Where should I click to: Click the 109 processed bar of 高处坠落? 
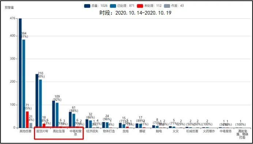(57, 115)
